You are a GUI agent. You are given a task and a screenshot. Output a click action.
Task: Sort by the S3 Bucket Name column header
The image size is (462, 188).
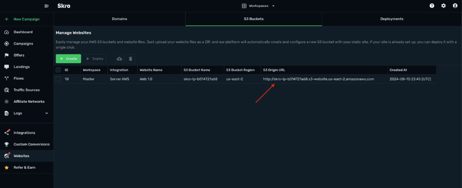point(196,70)
